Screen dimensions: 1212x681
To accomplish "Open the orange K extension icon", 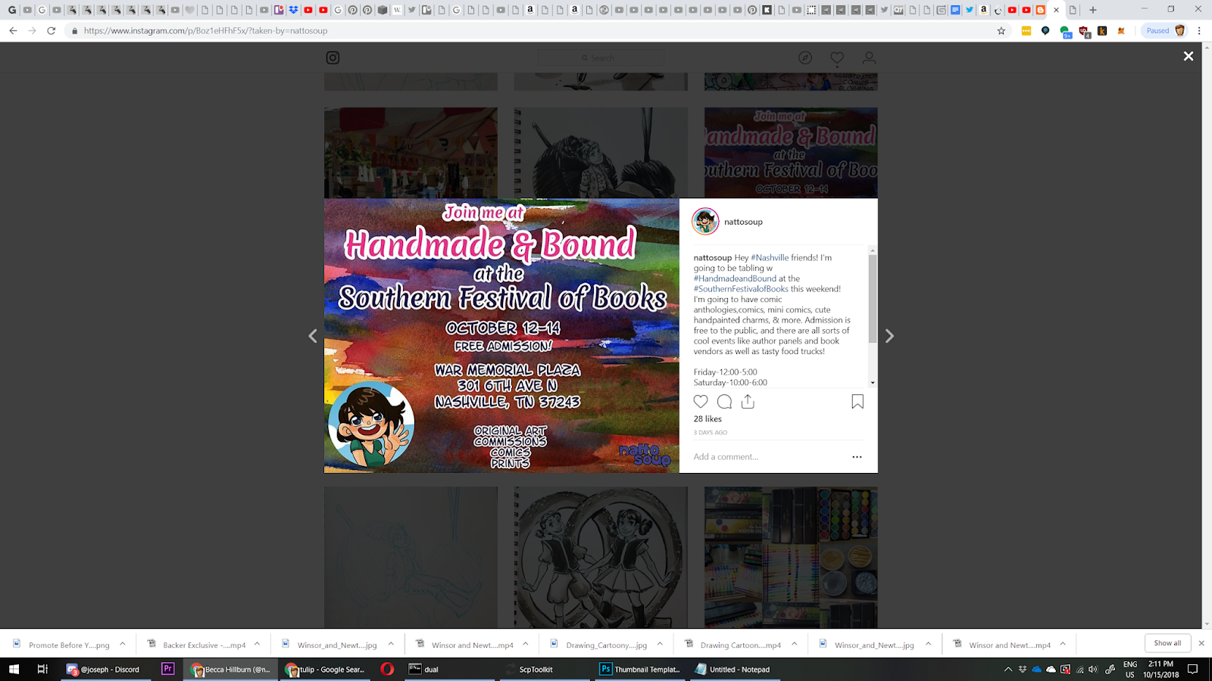I will [x=1102, y=31].
